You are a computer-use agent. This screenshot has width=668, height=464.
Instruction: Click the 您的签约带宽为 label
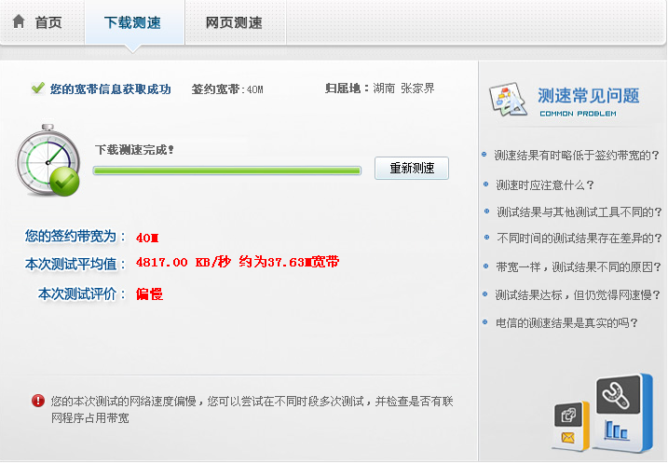75,236
